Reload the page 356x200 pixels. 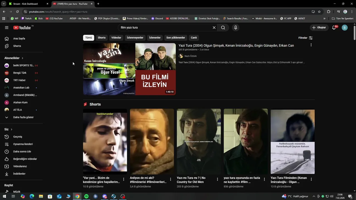(x=17, y=12)
